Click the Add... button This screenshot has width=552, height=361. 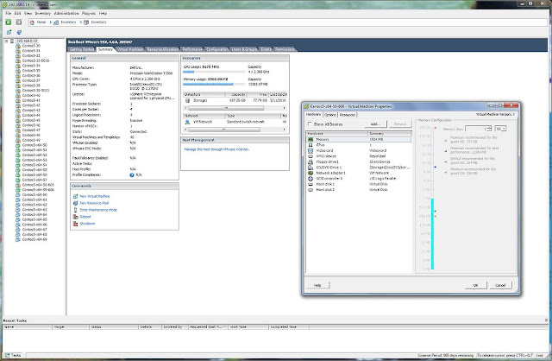tap(376, 124)
